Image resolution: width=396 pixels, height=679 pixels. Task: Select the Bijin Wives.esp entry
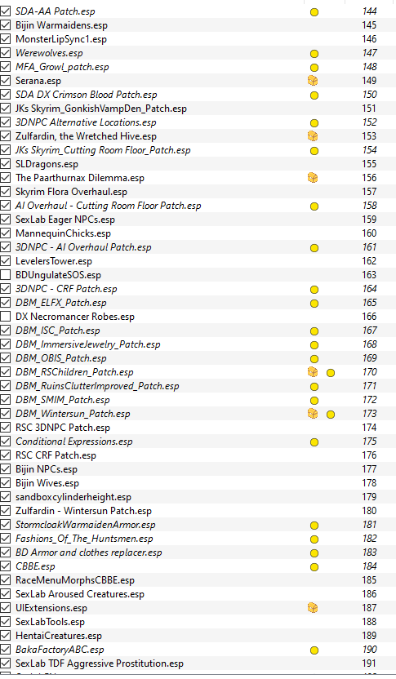[x=198, y=483]
